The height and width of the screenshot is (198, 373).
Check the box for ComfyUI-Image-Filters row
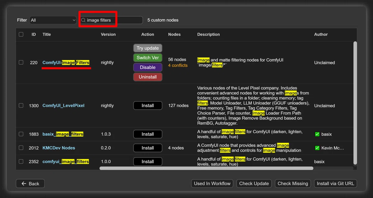pos(21,62)
